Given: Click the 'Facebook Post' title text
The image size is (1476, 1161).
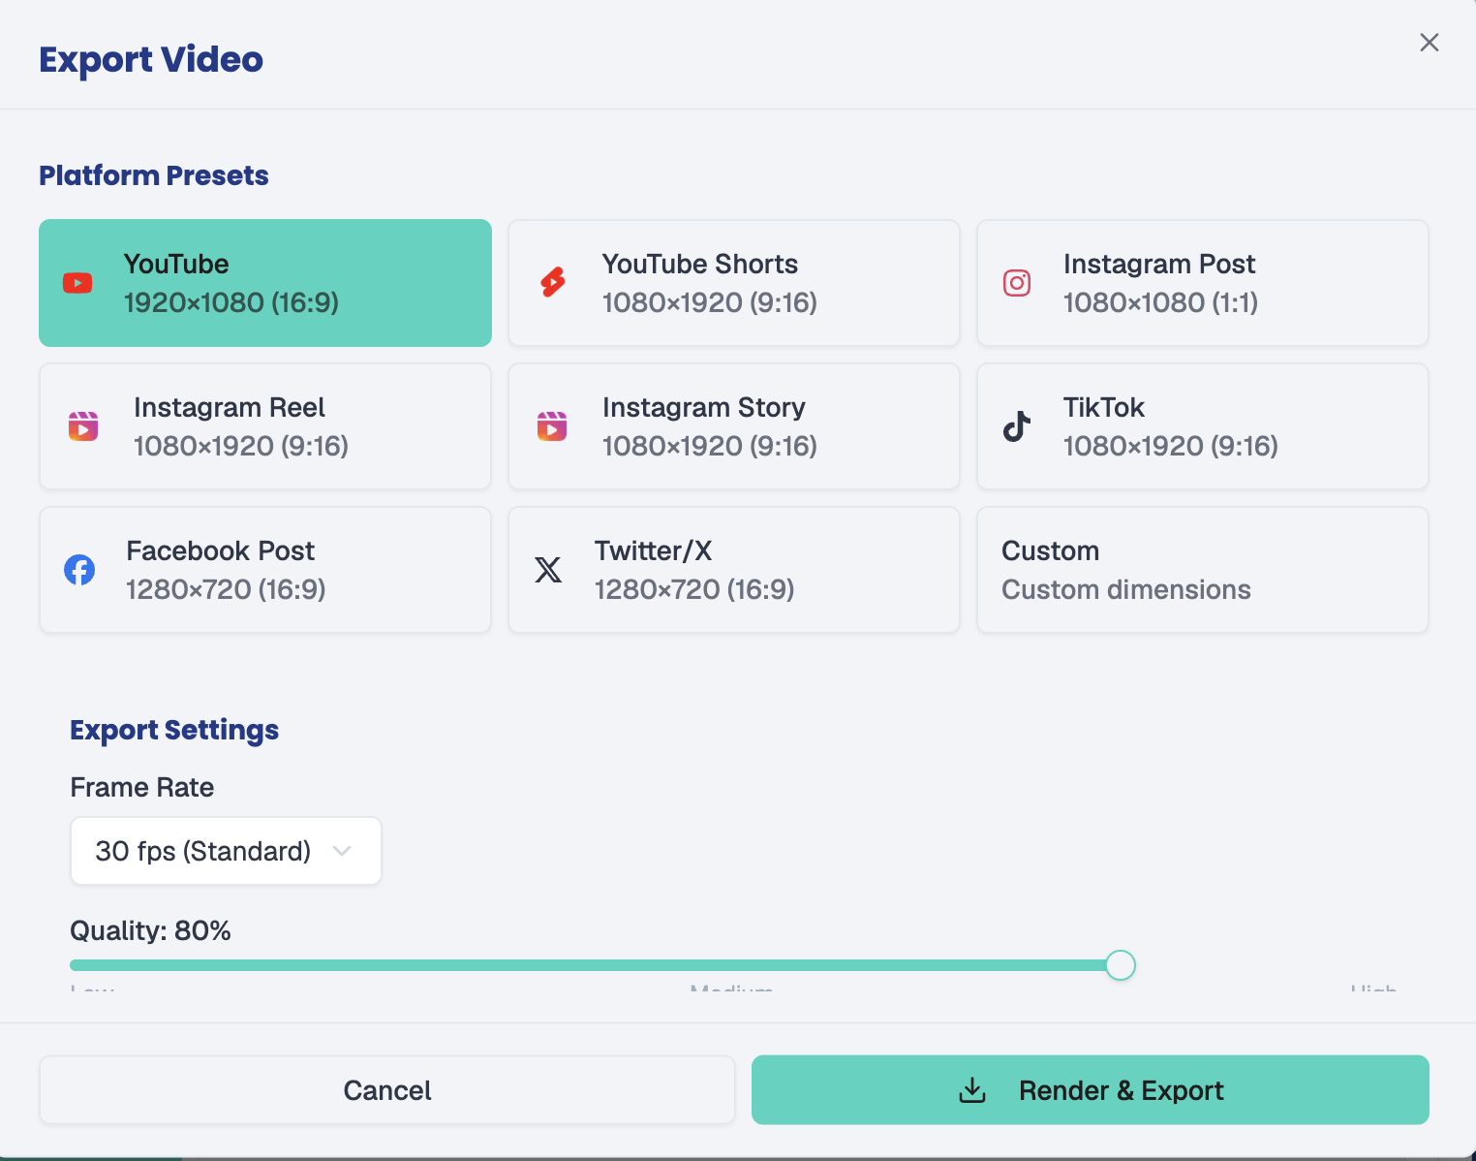Looking at the screenshot, I should click(221, 550).
